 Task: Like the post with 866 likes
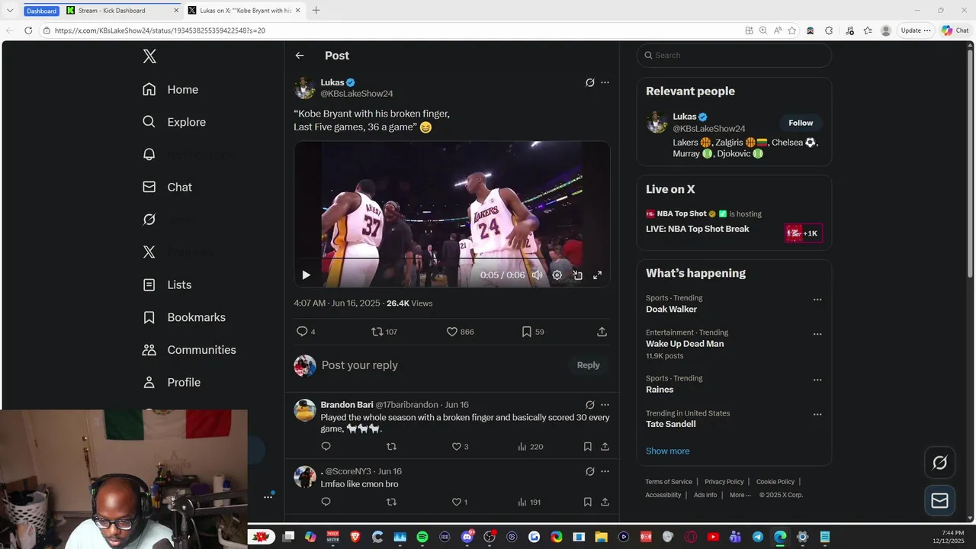(460, 332)
